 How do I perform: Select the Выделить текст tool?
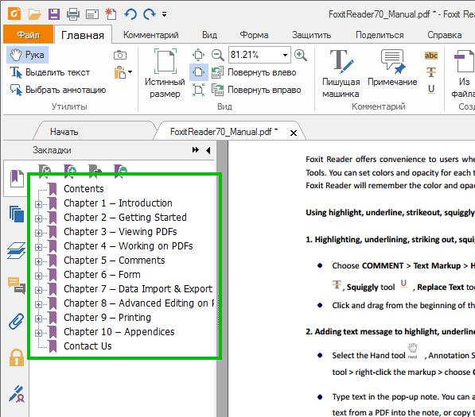point(50,72)
